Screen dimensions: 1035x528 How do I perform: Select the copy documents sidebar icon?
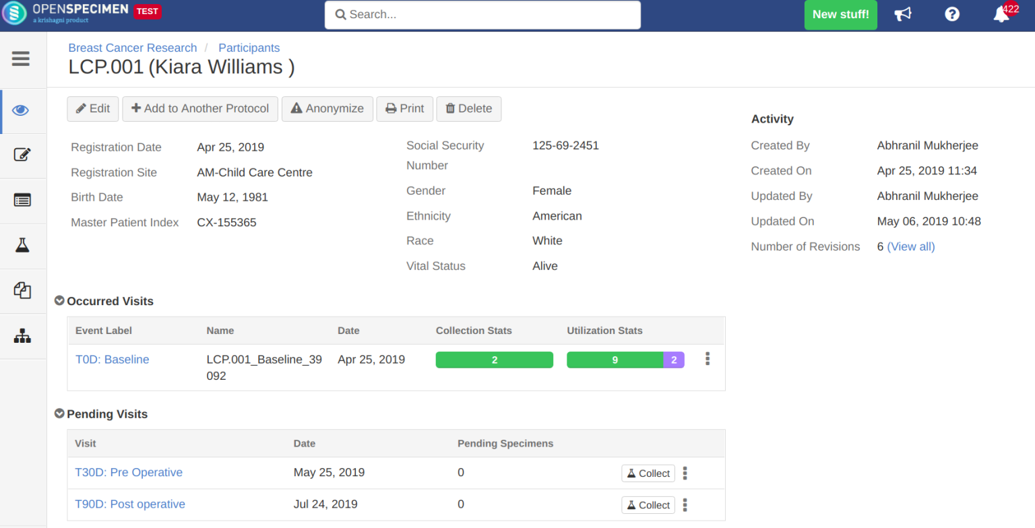[x=22, y=290]
